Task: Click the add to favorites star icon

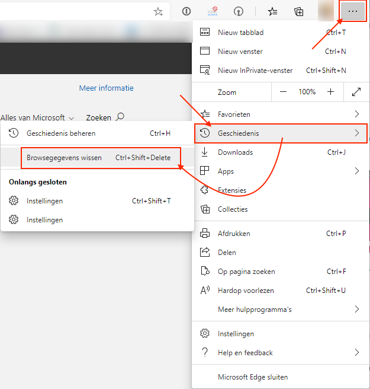Action: pyautogui.click(x=158, y=11)
